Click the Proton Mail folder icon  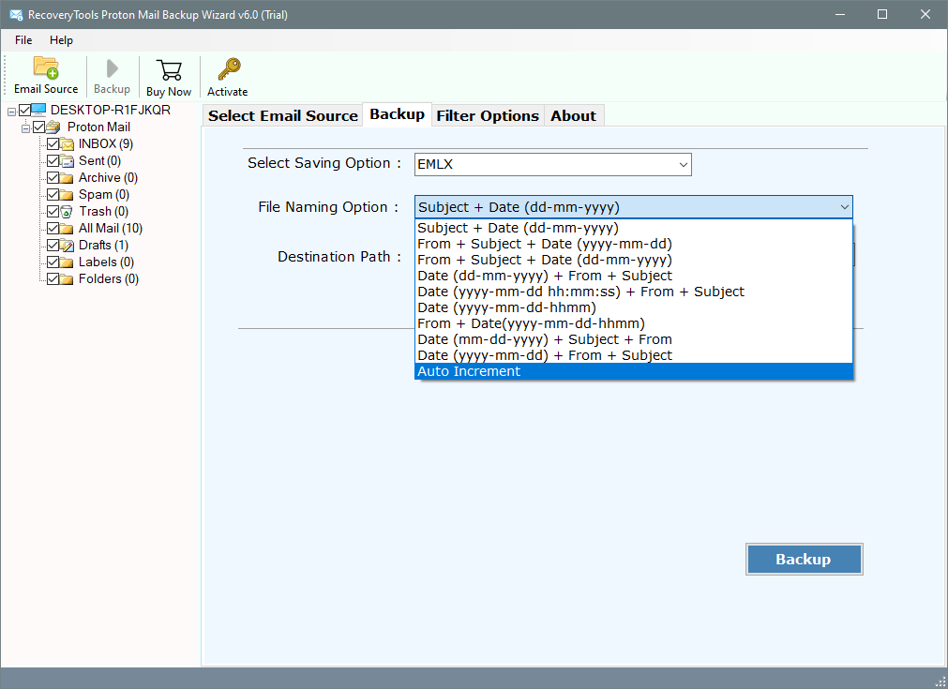[x=53, y=127]
